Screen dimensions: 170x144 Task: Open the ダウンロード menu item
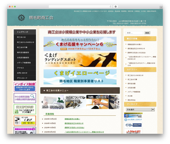tap(25, 78)
